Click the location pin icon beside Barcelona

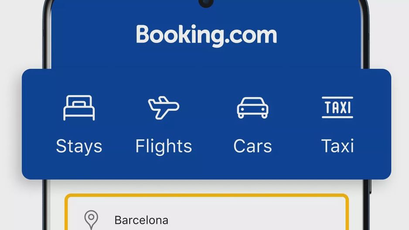(91, 220)
